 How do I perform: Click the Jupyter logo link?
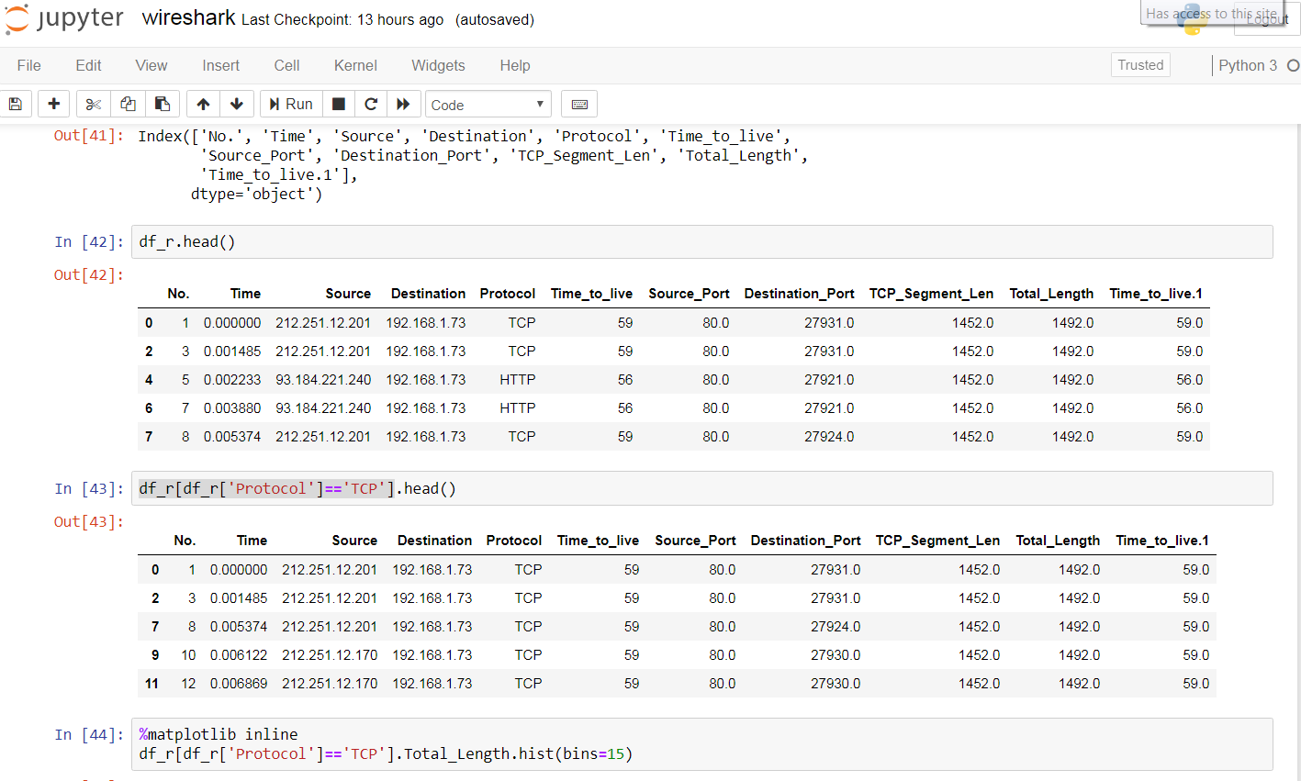pyautogui.click(x=64, y=19)
